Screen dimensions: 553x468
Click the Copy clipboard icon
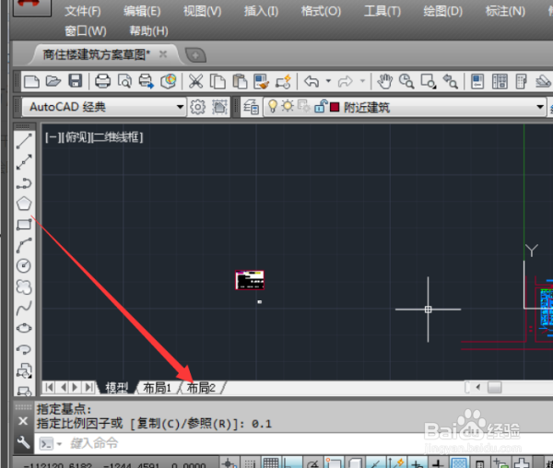(x=218, y=81)
